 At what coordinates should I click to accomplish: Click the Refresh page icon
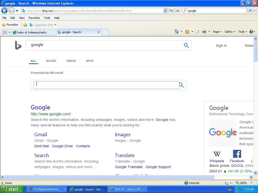171,11
